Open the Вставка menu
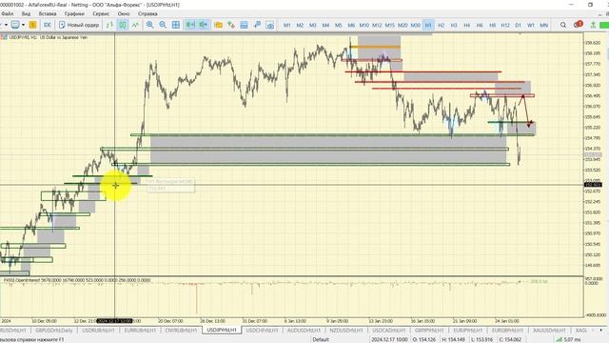 pos(48,13)
